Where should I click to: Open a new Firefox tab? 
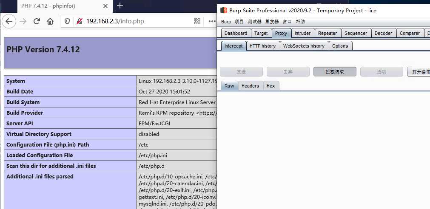tap(120, 6)
